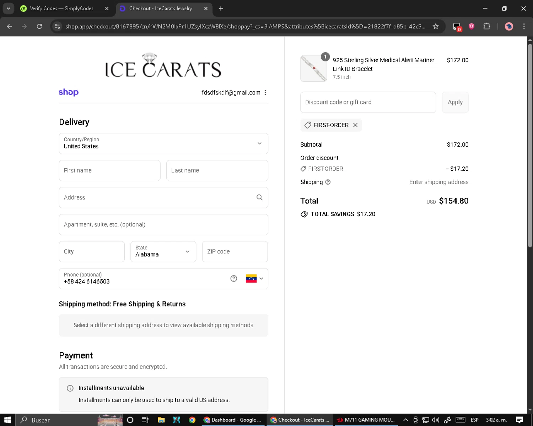Click the address search magnifier icon
Screen dimensions: 533x426
click(259, 197)
